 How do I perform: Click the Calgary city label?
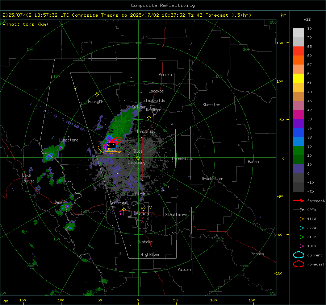click(141, 213)
